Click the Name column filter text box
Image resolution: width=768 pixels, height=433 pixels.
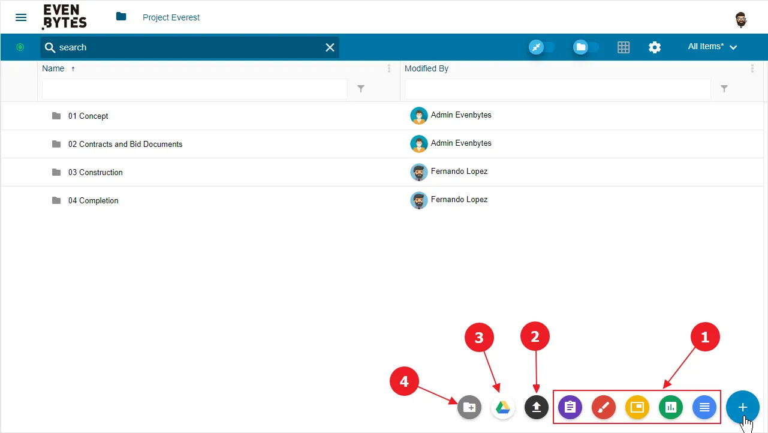[x=195, y=89]
